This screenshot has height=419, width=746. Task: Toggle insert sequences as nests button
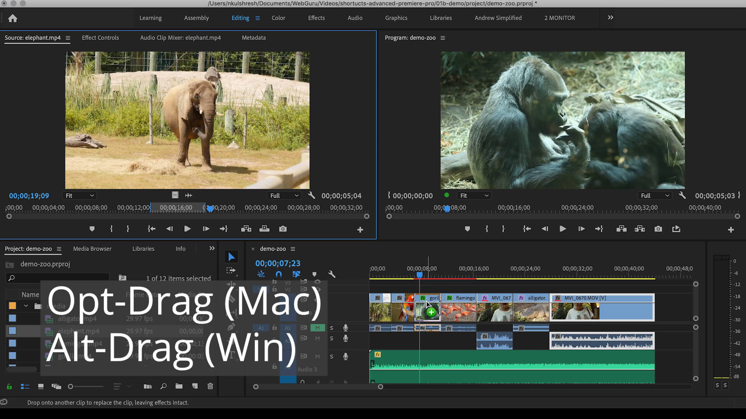click(x=261, y=274)
